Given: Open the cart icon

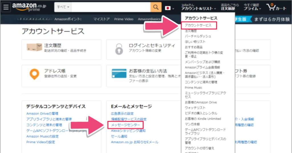Looking at the screenshot, I should point(276,7).
